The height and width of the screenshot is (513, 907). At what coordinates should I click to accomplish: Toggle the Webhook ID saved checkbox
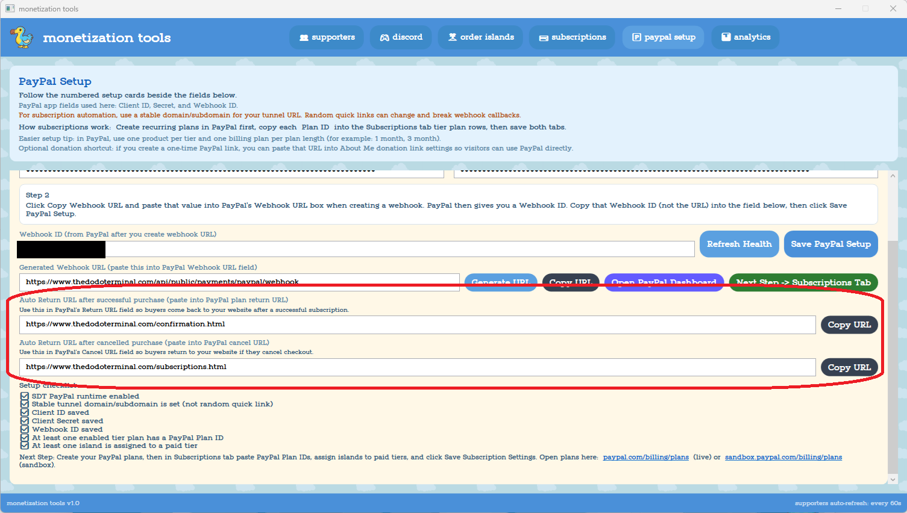tap(25, 429)
